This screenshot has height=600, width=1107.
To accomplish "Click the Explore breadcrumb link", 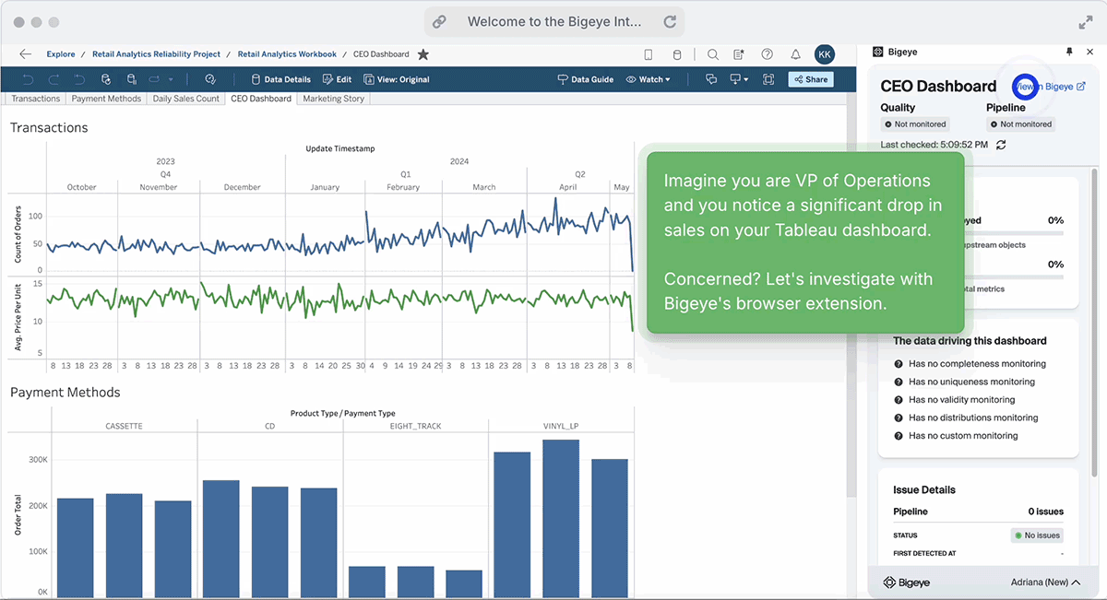I will (x=61, y=54).
